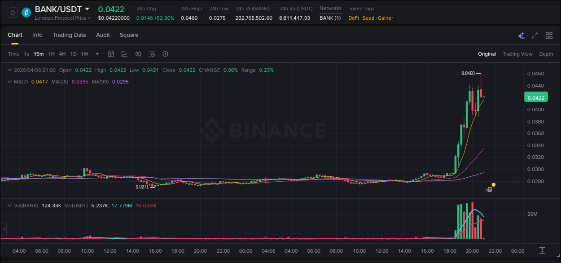
Task: Open the Seed token tag
Action: coord(368,18)
